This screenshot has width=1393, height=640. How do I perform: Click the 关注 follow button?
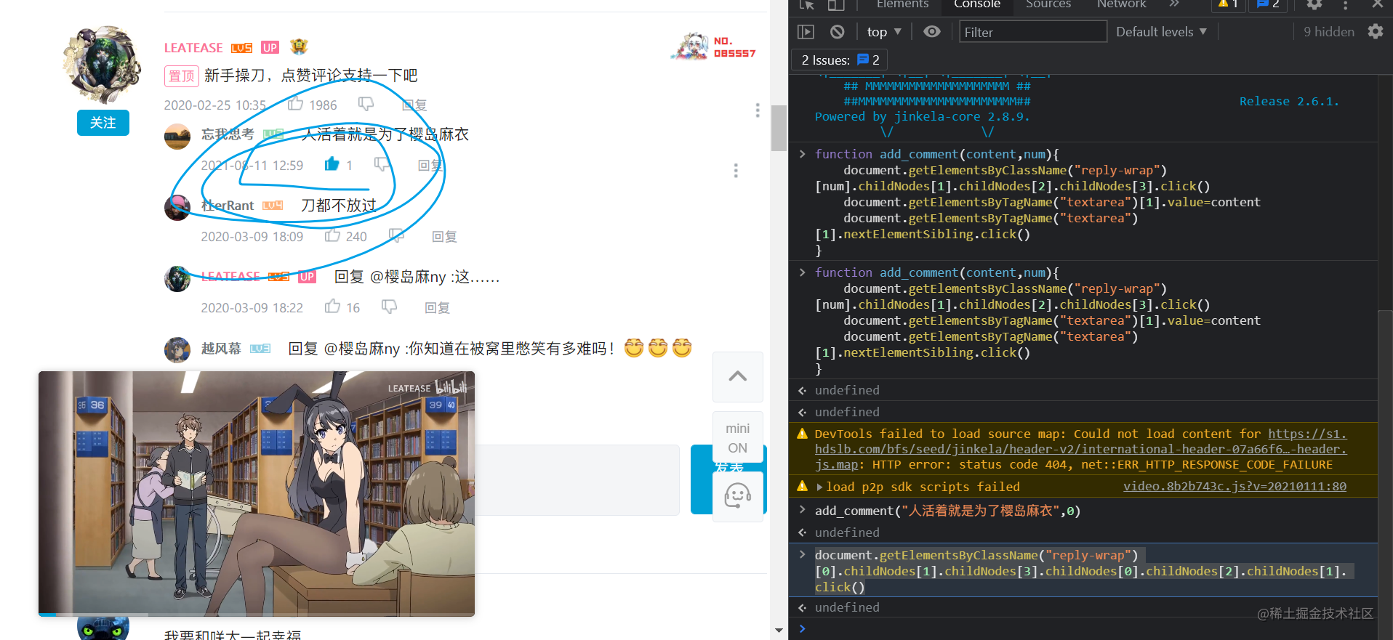[x=103, y=123]
